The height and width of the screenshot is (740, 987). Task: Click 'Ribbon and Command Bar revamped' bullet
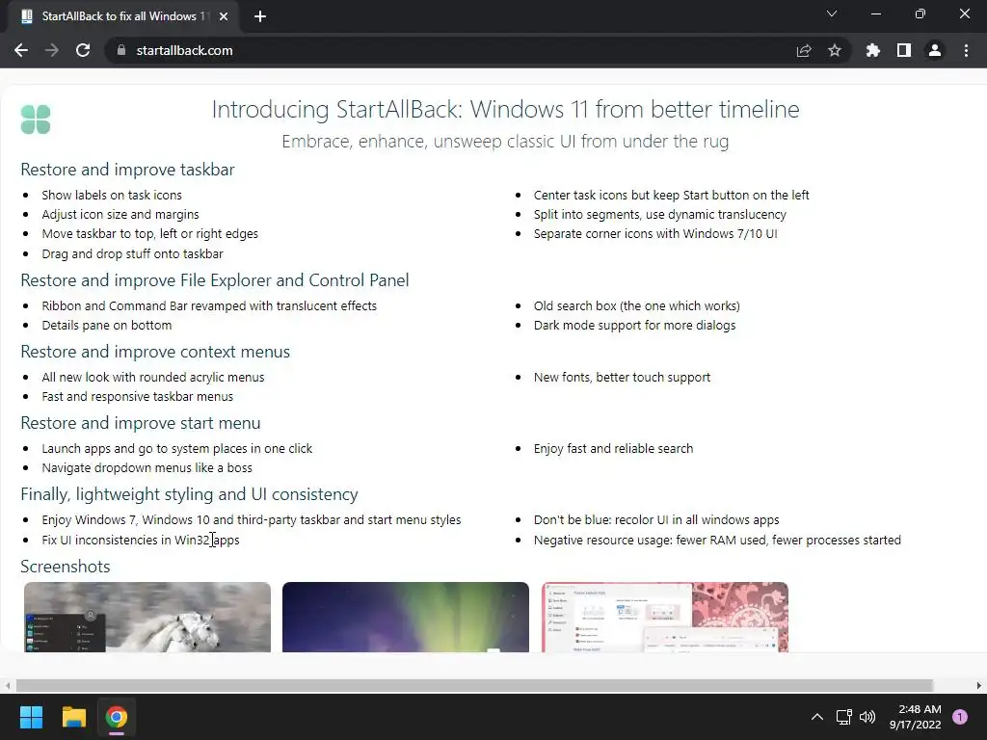pyautogui.click(x=209, y=305)
